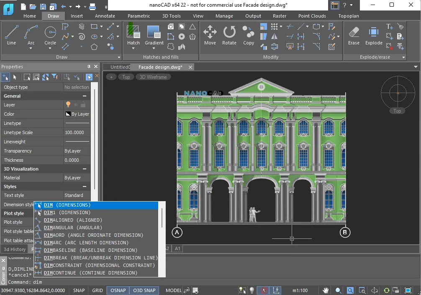
Task: Enable SNAP mode in status bar
Action: [x=79, y=290]
